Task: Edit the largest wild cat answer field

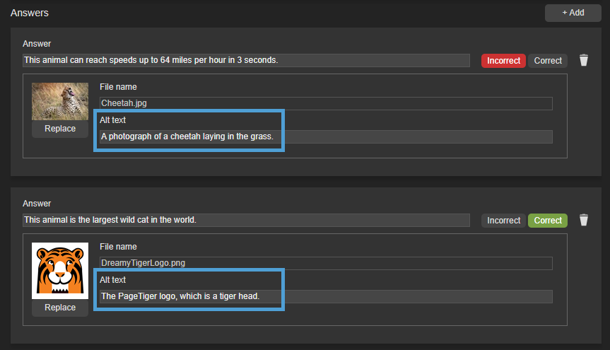Action: pyautogui.click(x=246, y=220)
